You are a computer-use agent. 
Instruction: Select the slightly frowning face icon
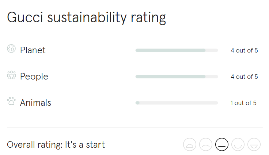coord(206,145)
